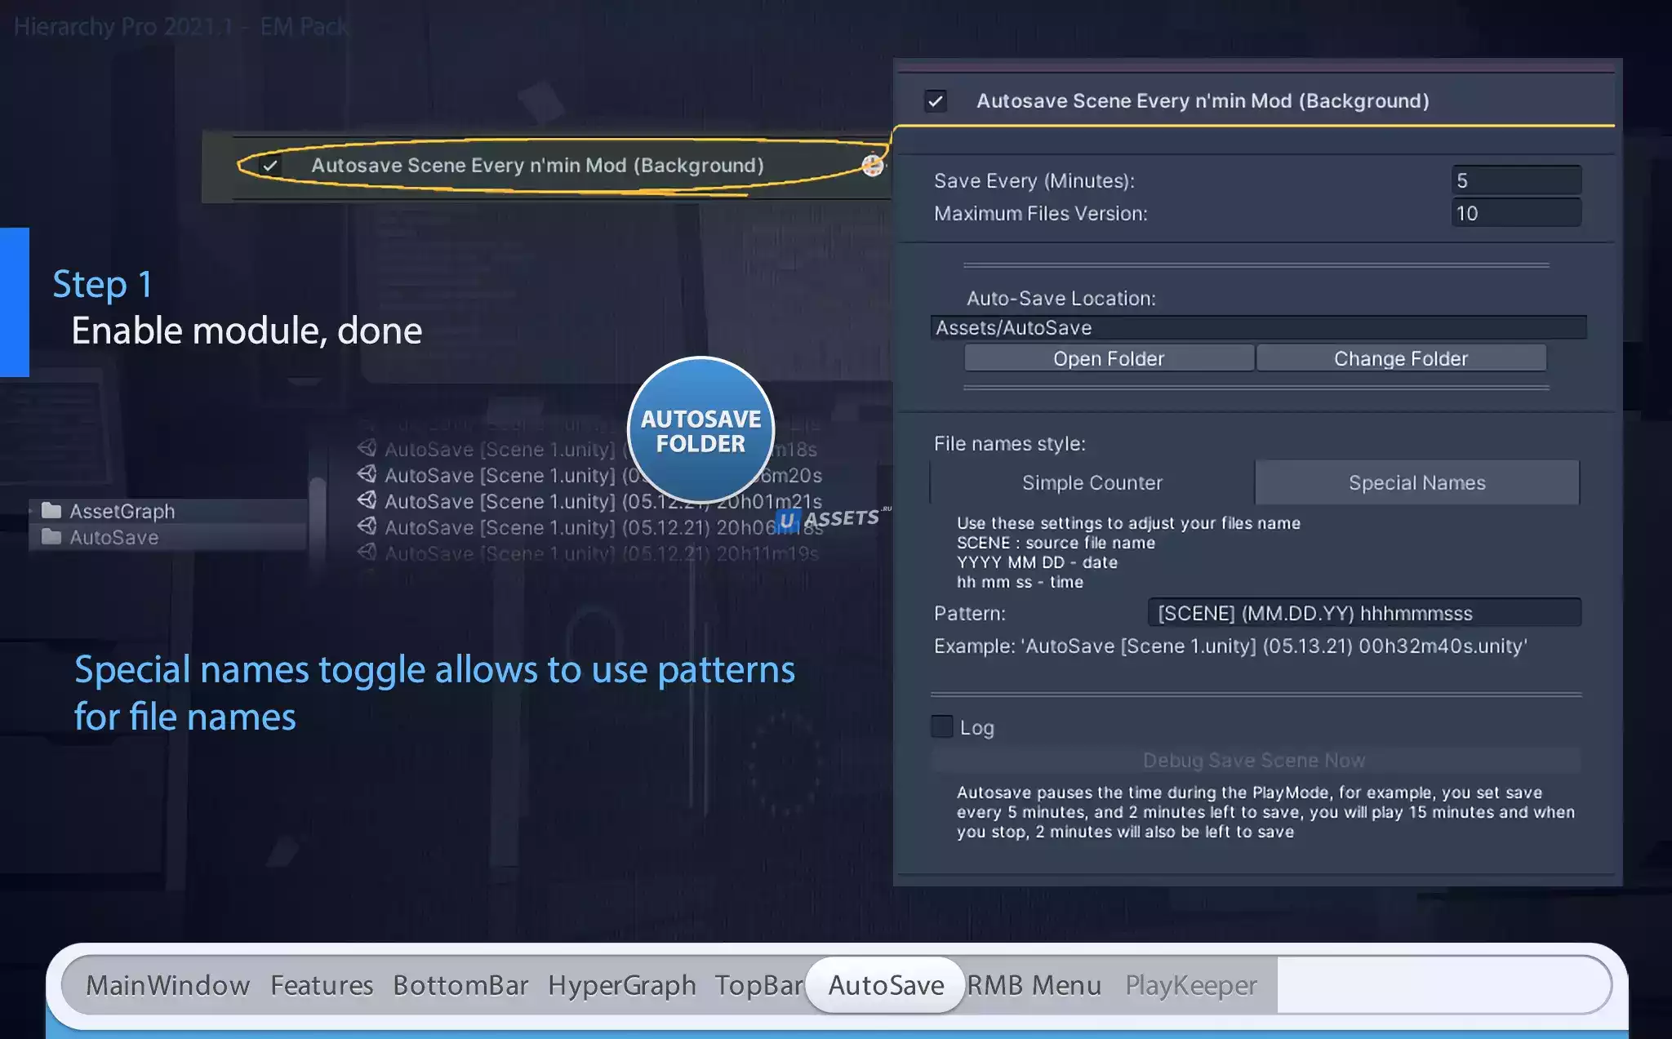Screen dimensions: 1672x1039
Task: Click the AssetGraph folder icon
Action: pyautogui.click(x=51, y=511)
